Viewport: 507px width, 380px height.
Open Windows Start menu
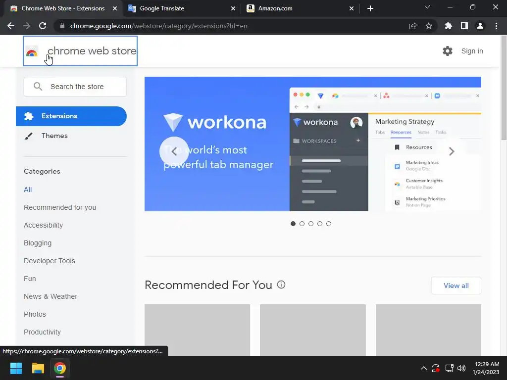click(16, 368)
